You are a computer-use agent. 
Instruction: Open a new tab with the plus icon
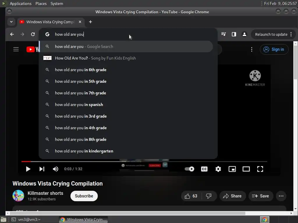tap(91, 22)
